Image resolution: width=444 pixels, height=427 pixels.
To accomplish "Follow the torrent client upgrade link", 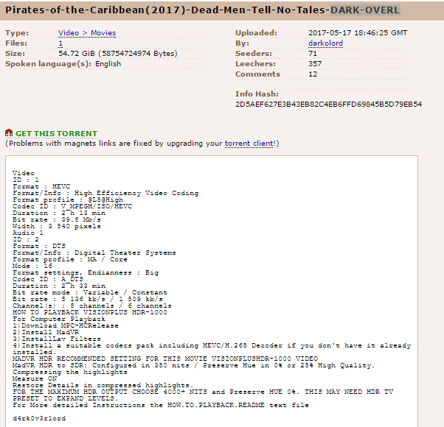I will coord(249,144).
